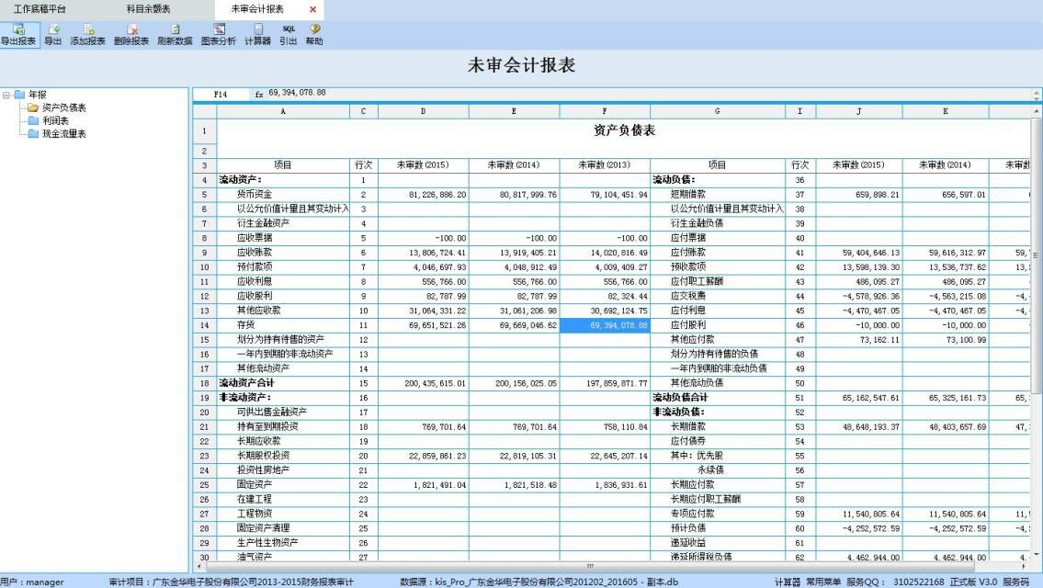Select the 货币资金 2015 value cell
This screenshot has height=588, width=1043.
click(423, 196)
